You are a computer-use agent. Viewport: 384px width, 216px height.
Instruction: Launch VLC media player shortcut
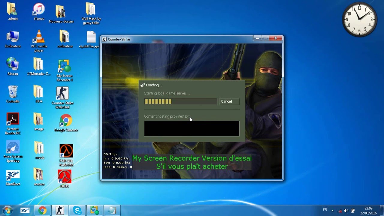39,41
